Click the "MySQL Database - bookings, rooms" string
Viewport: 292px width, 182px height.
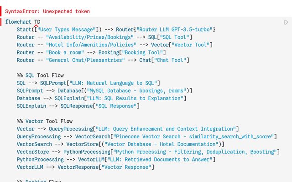(136, 91)
